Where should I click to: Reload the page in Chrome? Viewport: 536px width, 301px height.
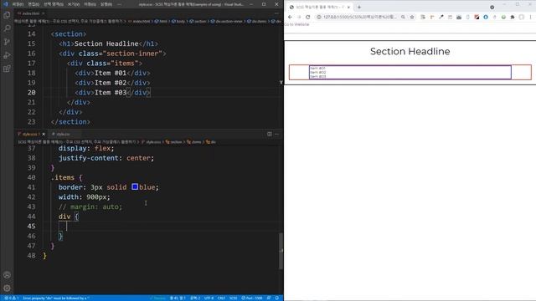point(307,17)
